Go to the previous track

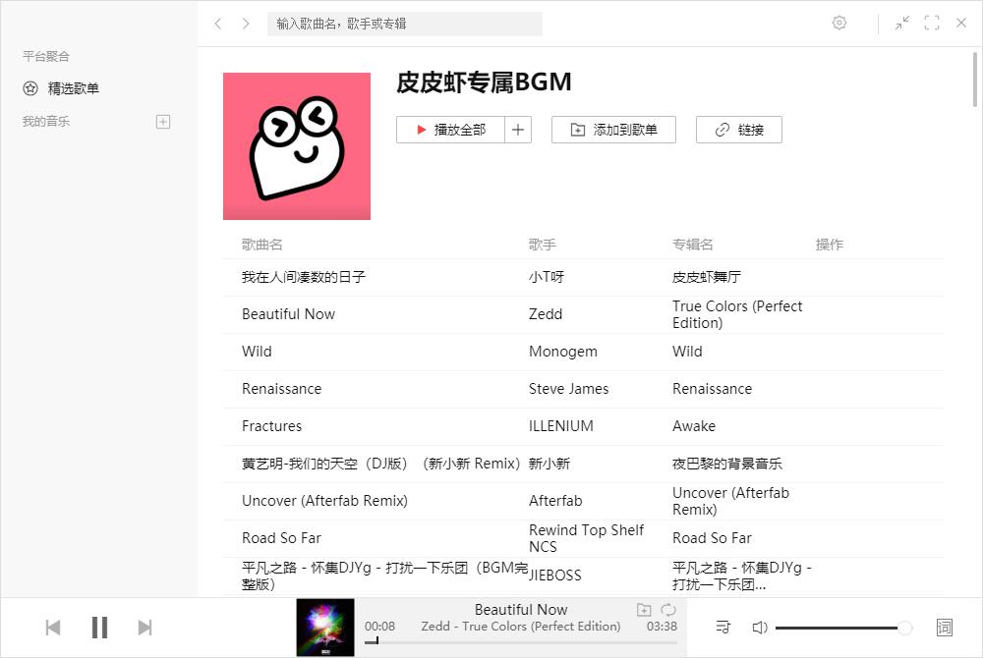53,628
